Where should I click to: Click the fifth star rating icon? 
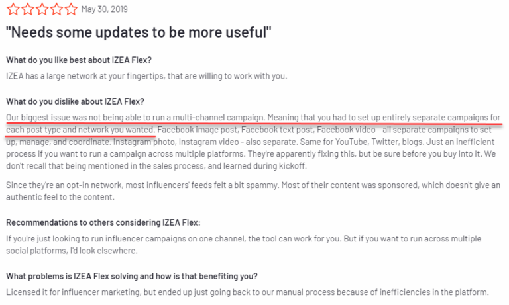(x=71, y=9)
